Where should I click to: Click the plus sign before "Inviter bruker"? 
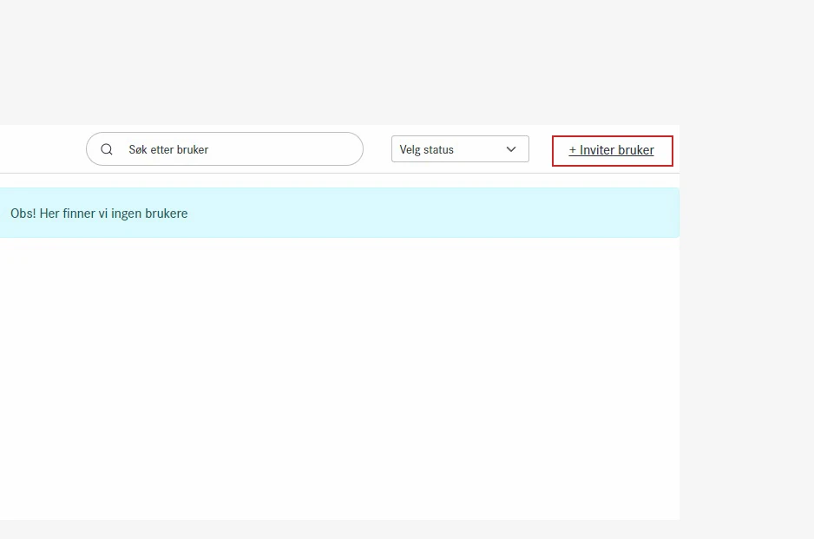pos(573,150)
